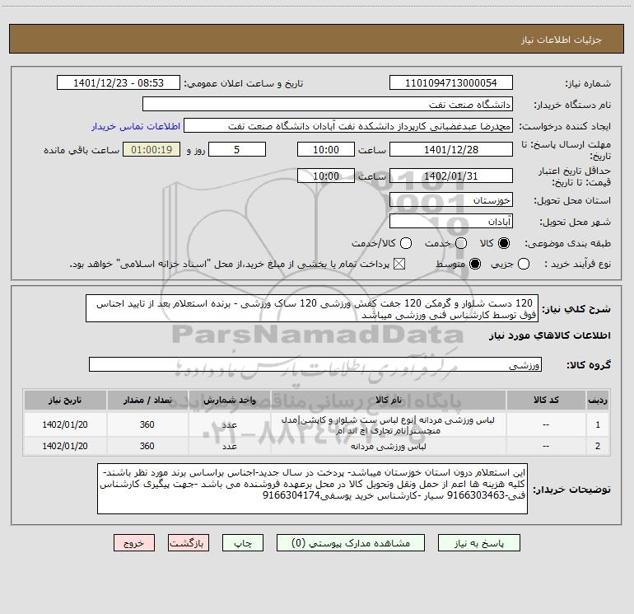Click the چاپ print button

[x=243, y=543]
